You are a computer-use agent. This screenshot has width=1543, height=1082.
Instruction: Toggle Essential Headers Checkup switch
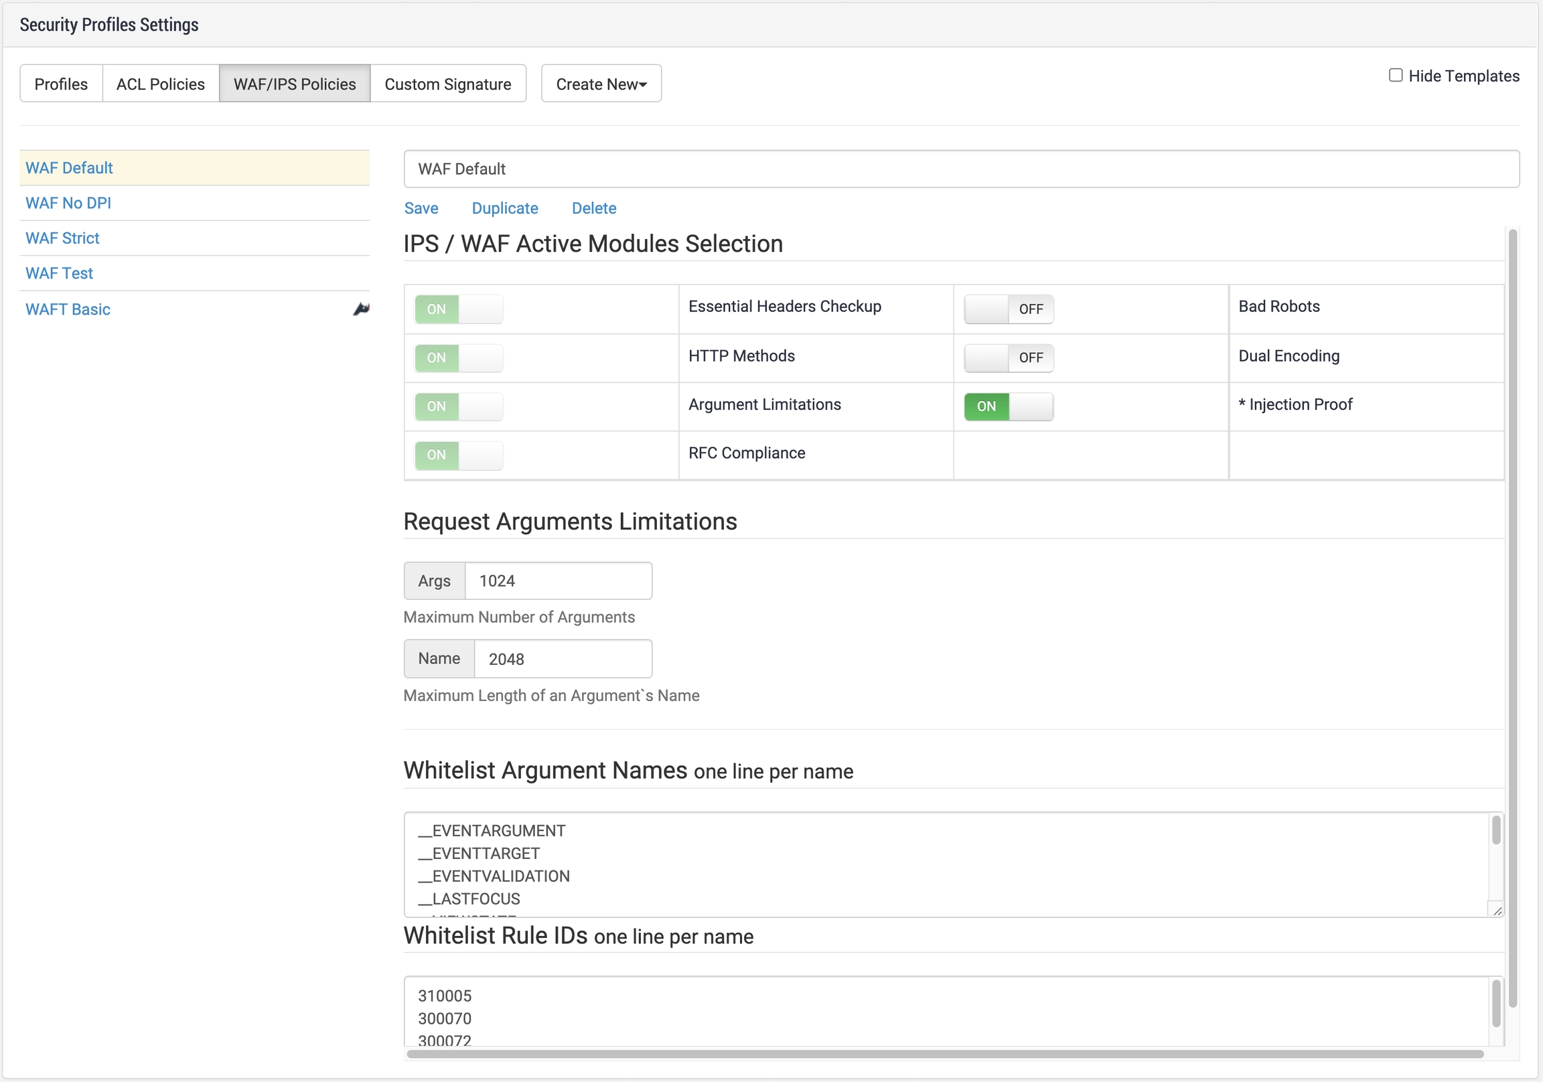tap(458, 309)
